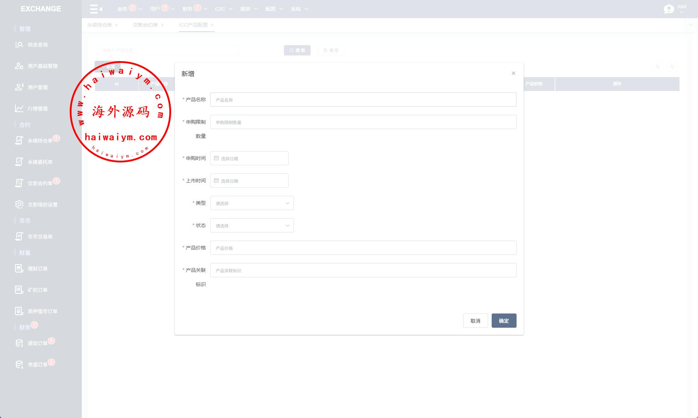Click the 行情管理 chart icon
Screen dimensions: 698x418
(19, 108)
